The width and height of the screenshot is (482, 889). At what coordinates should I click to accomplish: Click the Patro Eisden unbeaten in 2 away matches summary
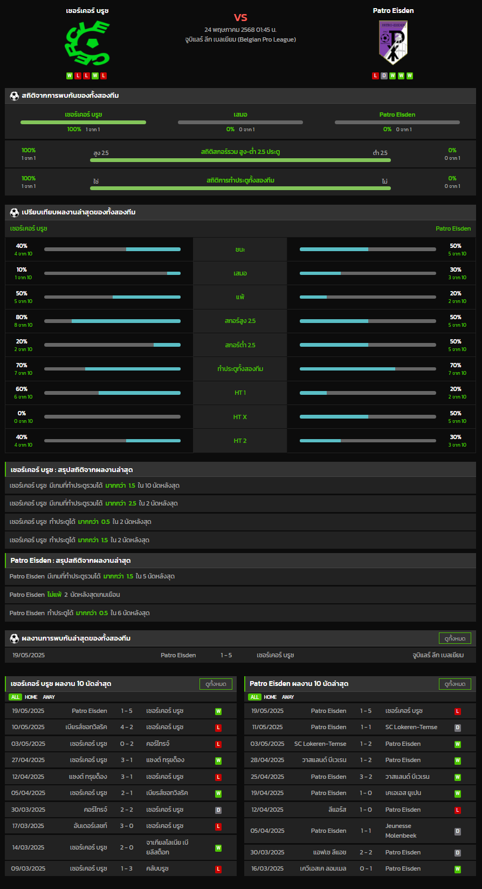point(240,595)
